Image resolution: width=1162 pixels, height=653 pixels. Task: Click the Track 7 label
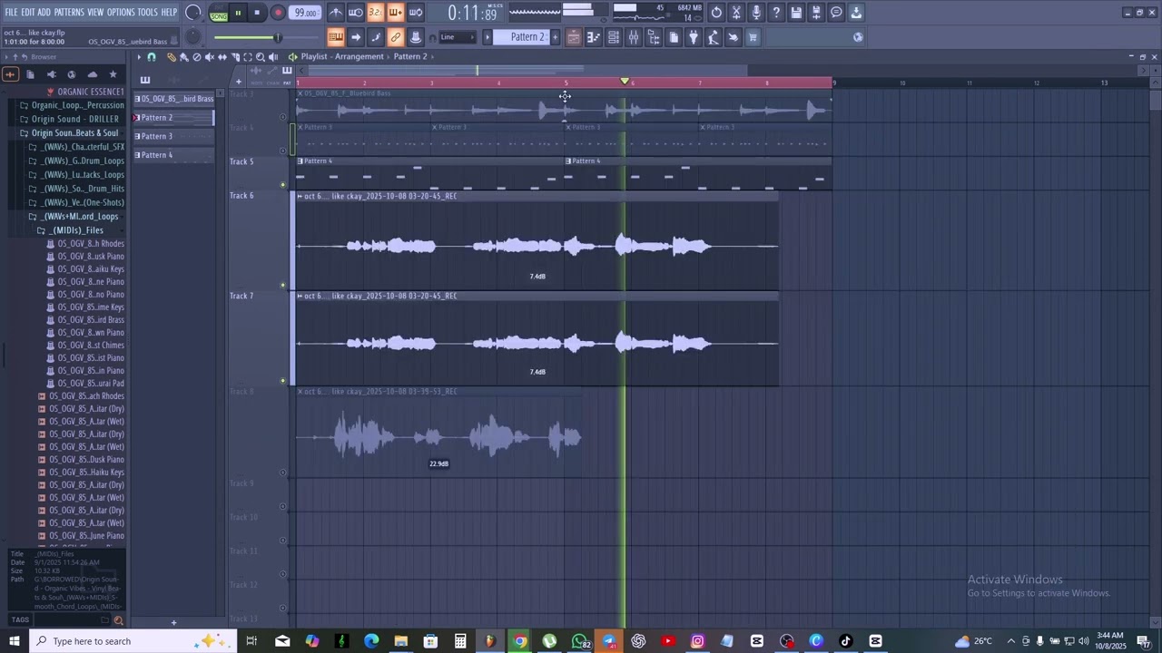(x=241, y=296)
